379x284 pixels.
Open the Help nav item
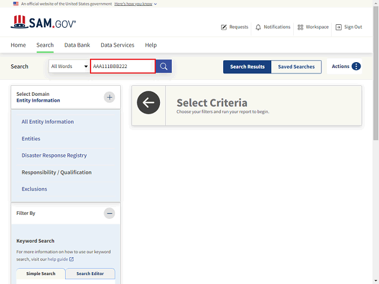point(151,45)
